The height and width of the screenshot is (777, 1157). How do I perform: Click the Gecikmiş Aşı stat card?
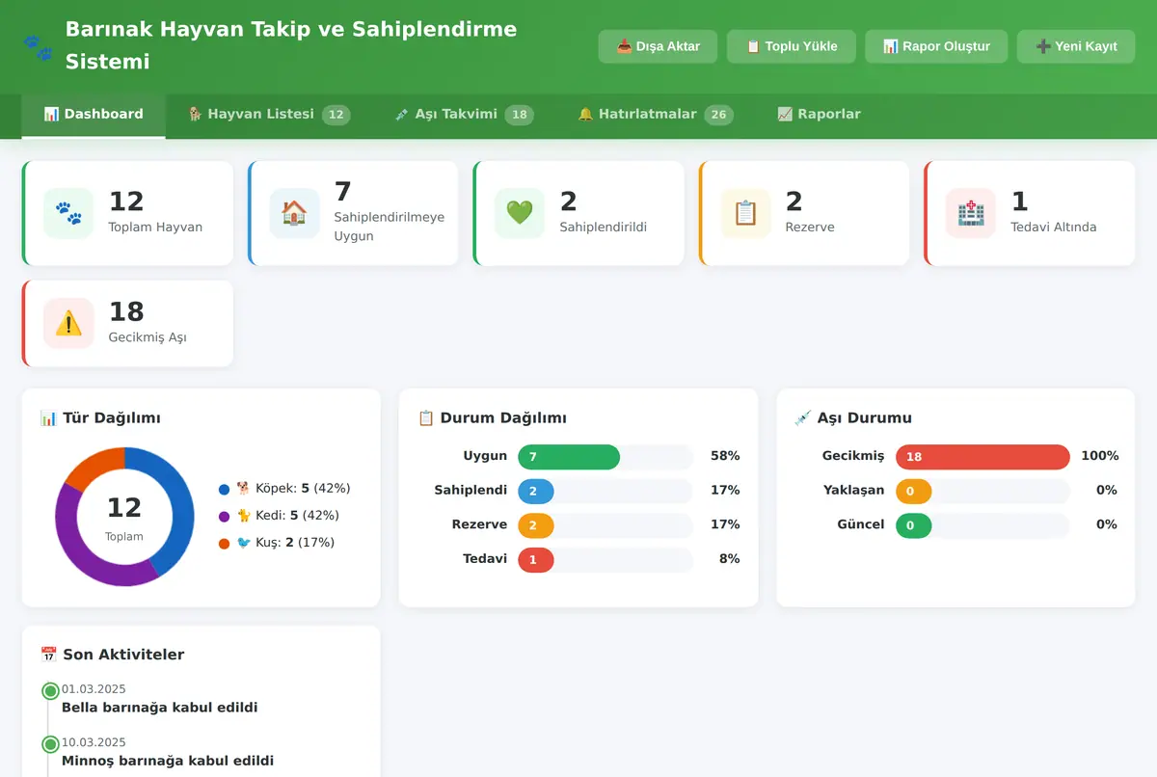tap(127, 324)
